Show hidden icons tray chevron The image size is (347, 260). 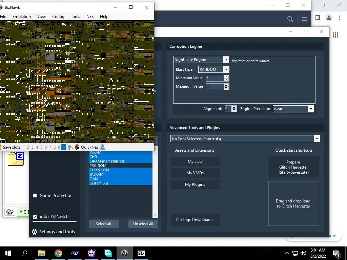click(x=287, y=253)
